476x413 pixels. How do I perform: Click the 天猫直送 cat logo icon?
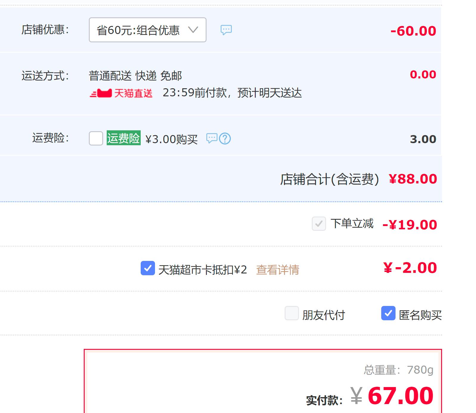click(x=101, y=93)
